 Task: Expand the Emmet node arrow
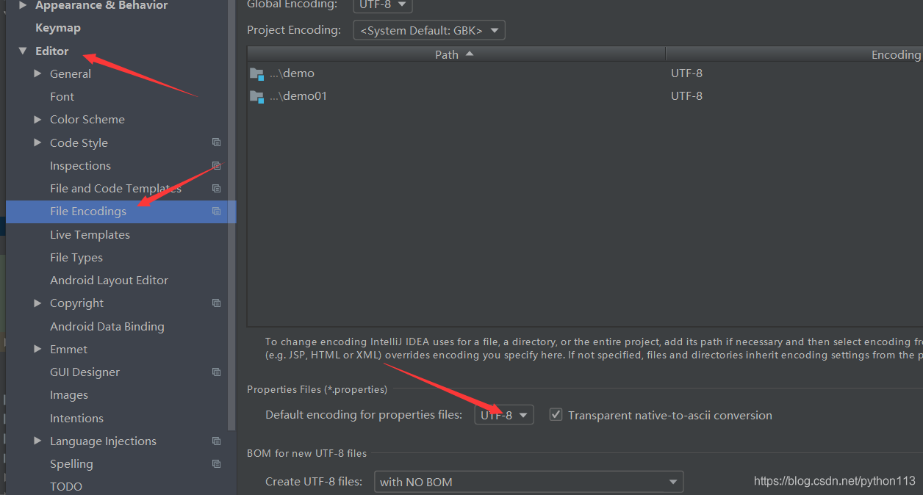[37, 350]
